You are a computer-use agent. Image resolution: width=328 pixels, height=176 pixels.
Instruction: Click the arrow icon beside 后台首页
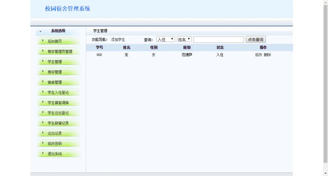43,41
